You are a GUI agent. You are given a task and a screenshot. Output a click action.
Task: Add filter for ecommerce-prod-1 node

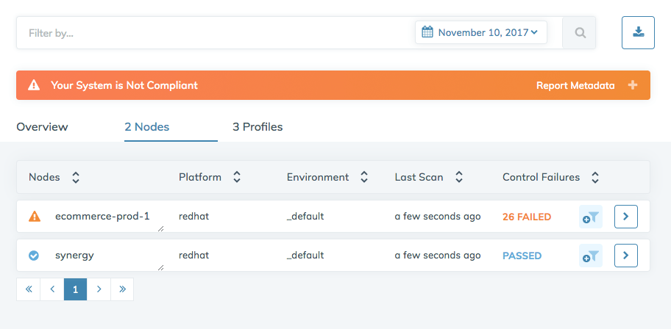tap(591, 217)
